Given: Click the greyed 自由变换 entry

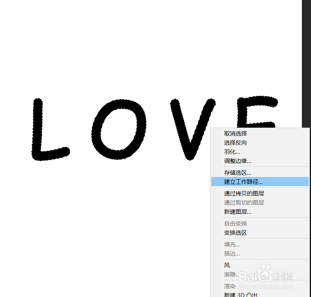Looking at the screenshot, I should [x=260, y=223].
